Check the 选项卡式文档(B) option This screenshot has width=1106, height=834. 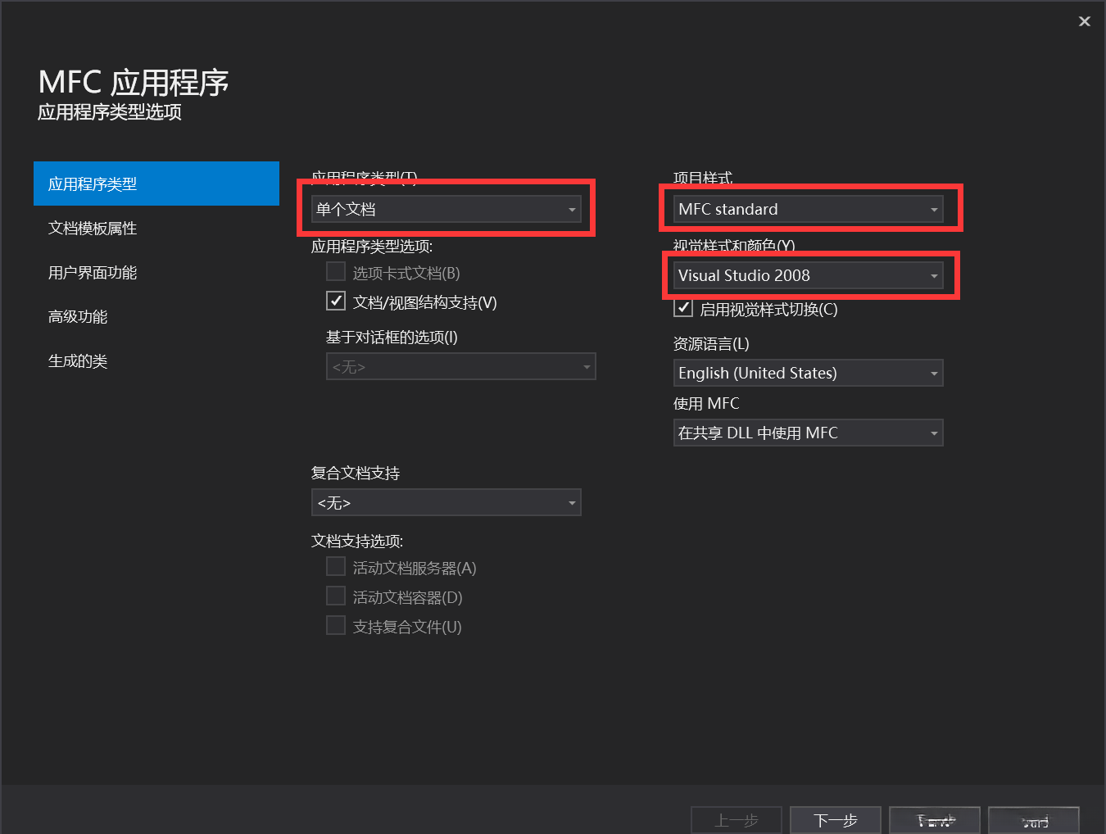[x=336, y=271]
